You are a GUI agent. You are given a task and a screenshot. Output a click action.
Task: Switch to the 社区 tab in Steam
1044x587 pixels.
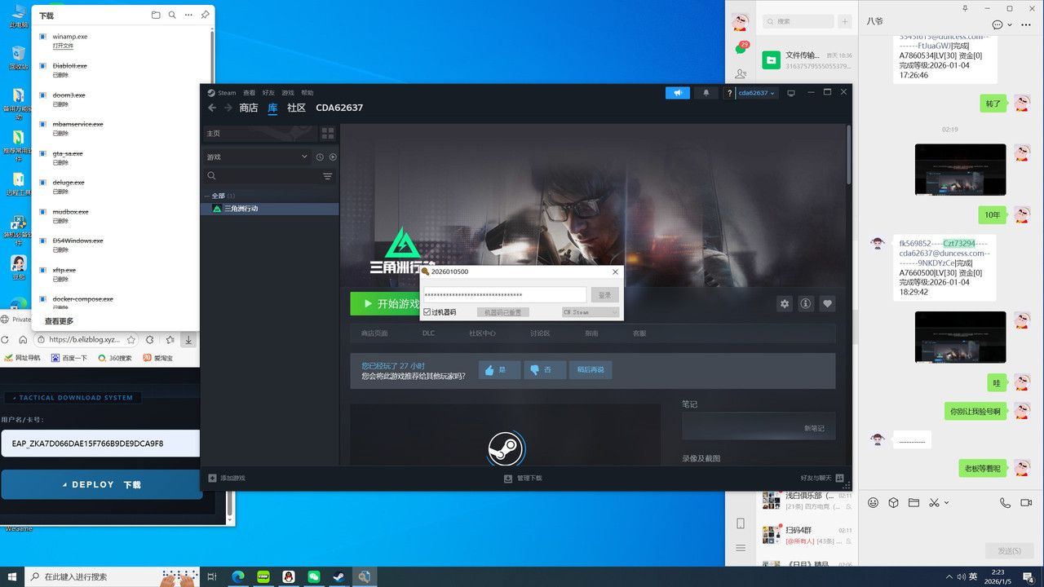[296, 108]
